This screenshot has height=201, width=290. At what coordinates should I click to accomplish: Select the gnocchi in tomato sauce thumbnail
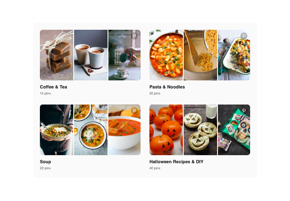(x=166, y=55)
